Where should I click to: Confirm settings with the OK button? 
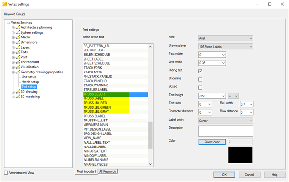(224, 175)
